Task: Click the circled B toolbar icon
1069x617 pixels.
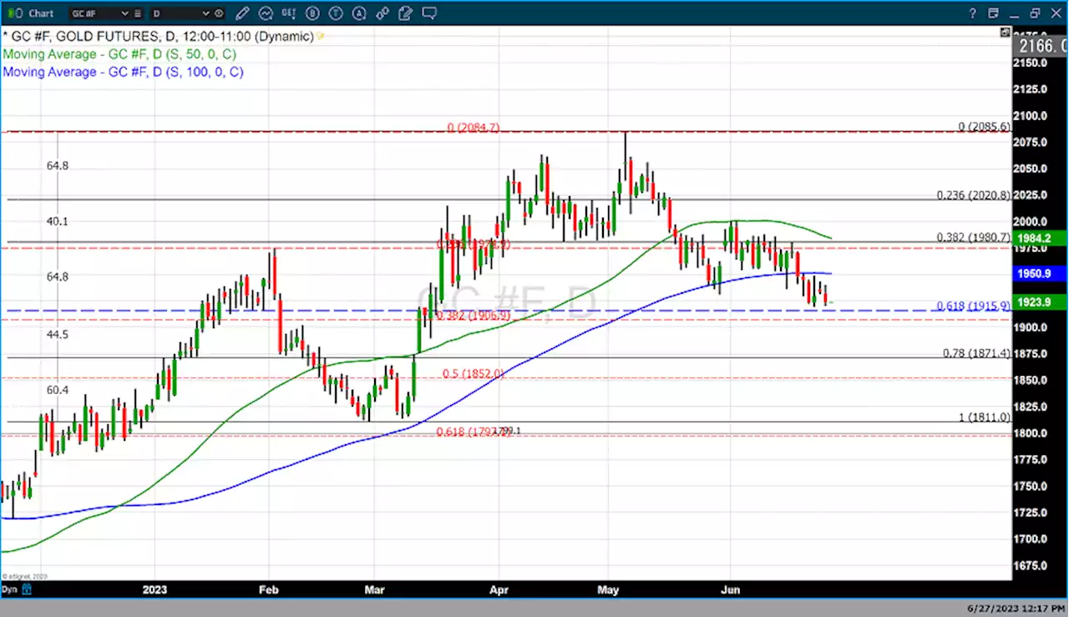Action: [312, 13]
